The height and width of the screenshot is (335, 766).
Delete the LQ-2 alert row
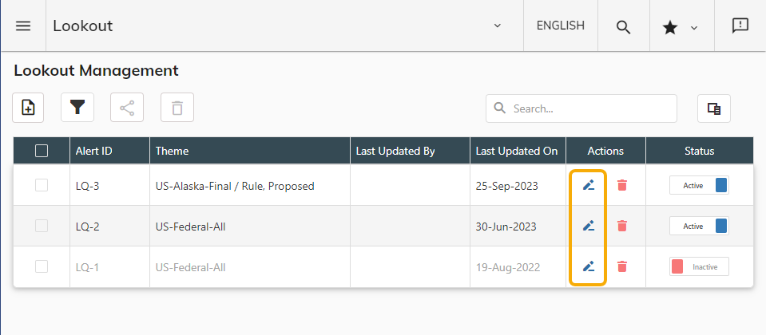tap(622, 226)
